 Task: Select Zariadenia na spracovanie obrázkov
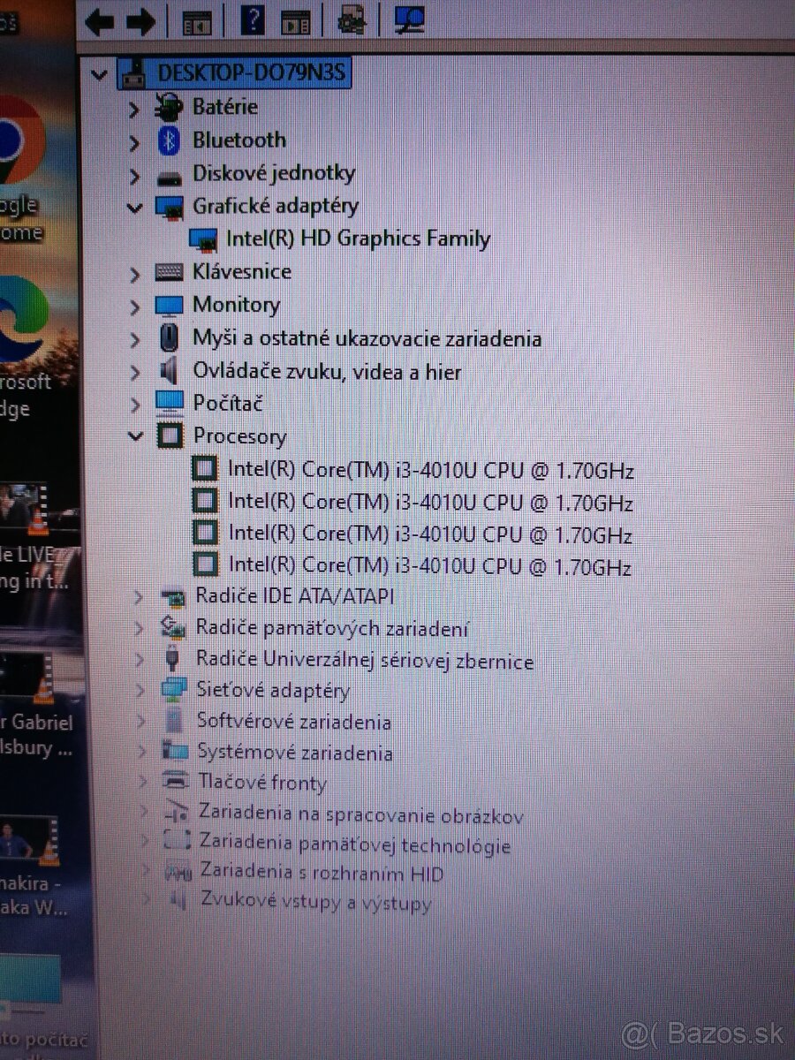(361, 814)
